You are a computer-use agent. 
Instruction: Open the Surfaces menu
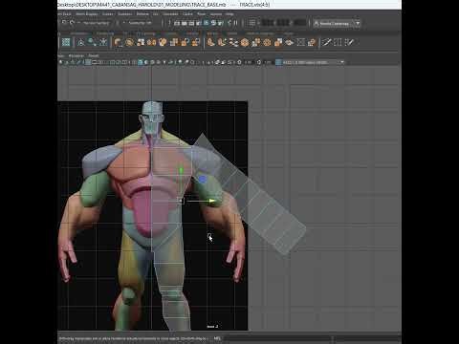[x=124, y=14]
